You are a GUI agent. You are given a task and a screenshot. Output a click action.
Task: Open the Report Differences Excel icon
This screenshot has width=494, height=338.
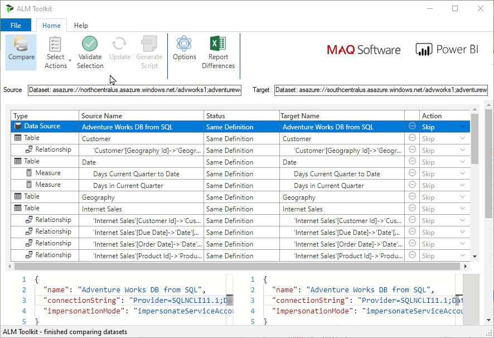(x=218, y=44)
